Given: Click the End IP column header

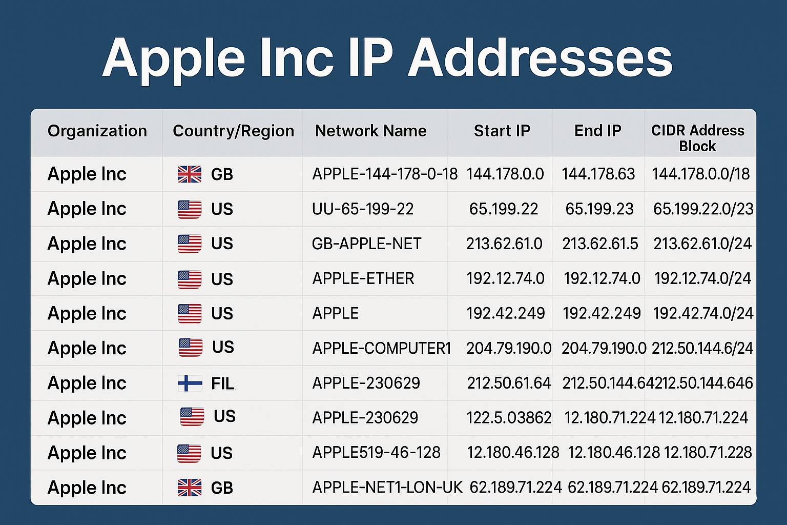Looking at the screenshot, I should coord(597,131).
